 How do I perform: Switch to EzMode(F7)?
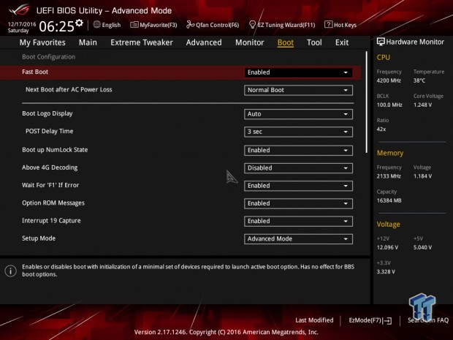click(x=370, y=320)
